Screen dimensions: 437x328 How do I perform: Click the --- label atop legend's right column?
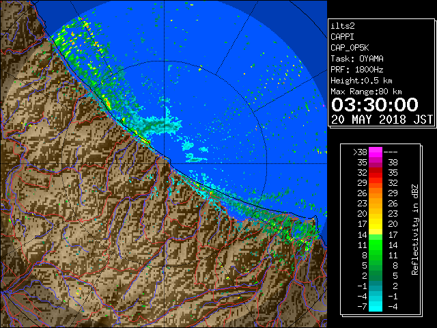pyautogui.click(x=391, y=152)
